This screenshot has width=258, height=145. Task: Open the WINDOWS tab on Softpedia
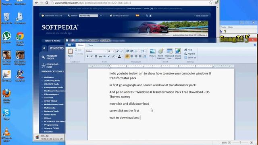pos(56,48)
